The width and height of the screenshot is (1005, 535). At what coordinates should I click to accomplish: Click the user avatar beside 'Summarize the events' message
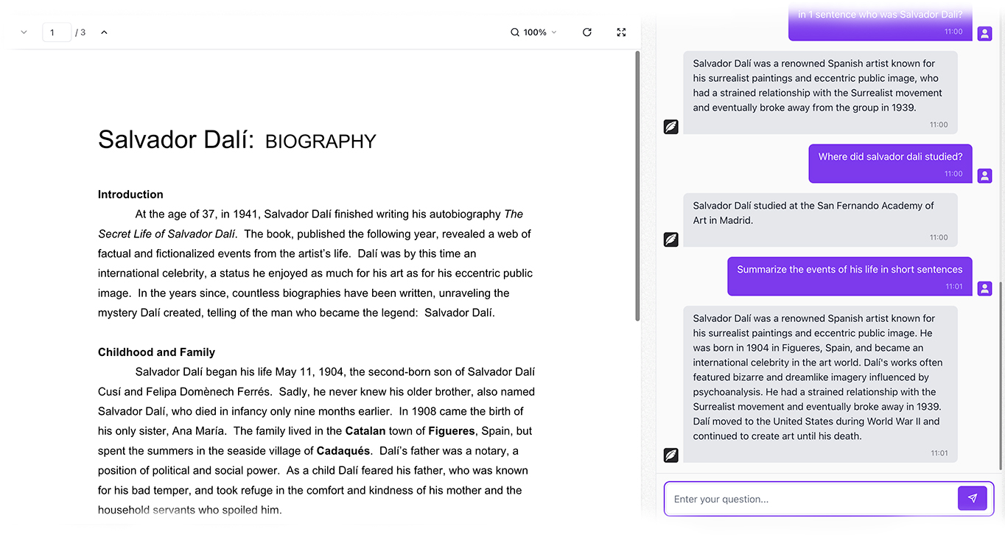tap(984, 288)
